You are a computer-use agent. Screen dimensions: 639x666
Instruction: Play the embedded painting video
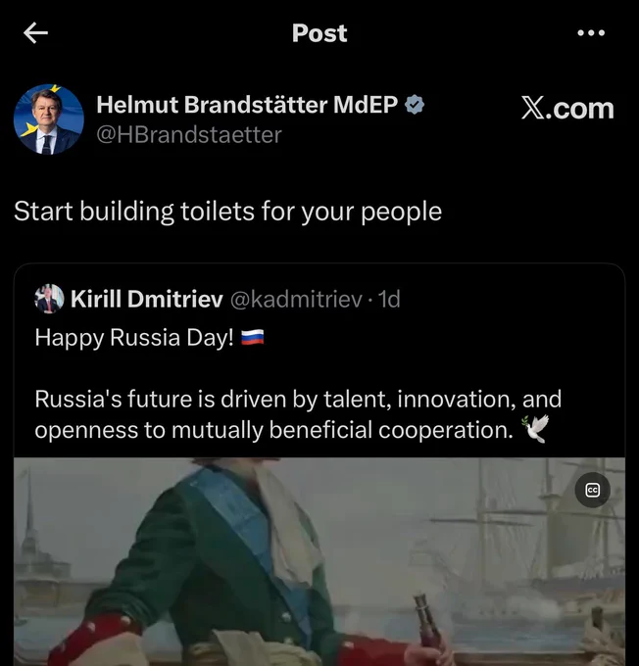pyautogui.click(x=319, y=561)
